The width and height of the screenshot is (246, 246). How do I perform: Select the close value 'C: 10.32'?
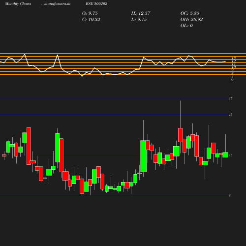[x=91, y=20]
